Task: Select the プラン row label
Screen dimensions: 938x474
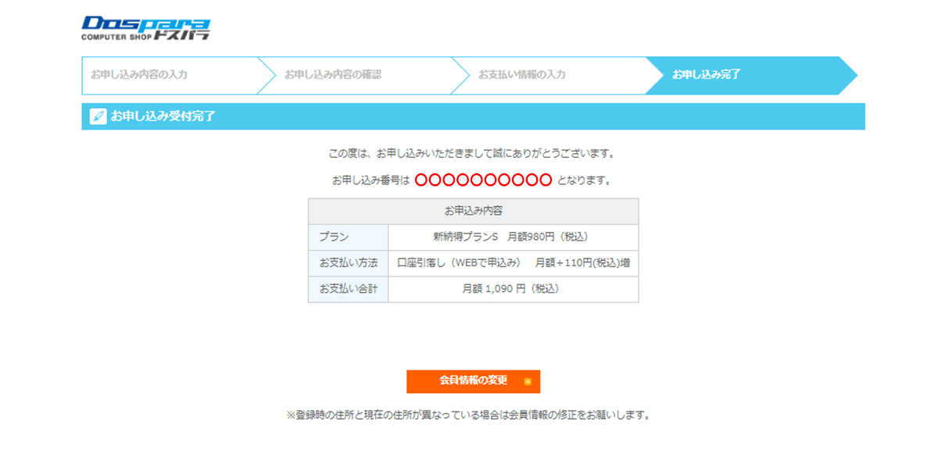Action: [x=334, y=237]
